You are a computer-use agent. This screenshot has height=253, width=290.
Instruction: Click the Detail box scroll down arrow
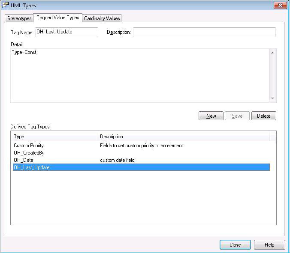pos(272,98)
